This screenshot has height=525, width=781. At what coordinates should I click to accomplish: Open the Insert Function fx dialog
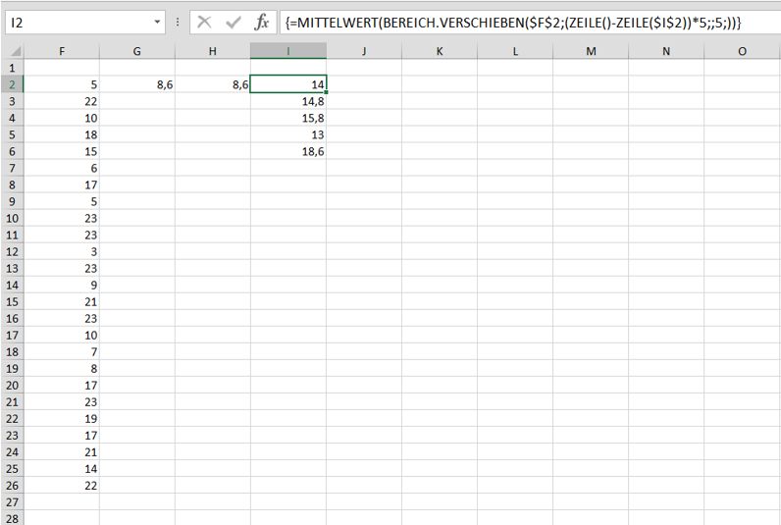(262, 23)
